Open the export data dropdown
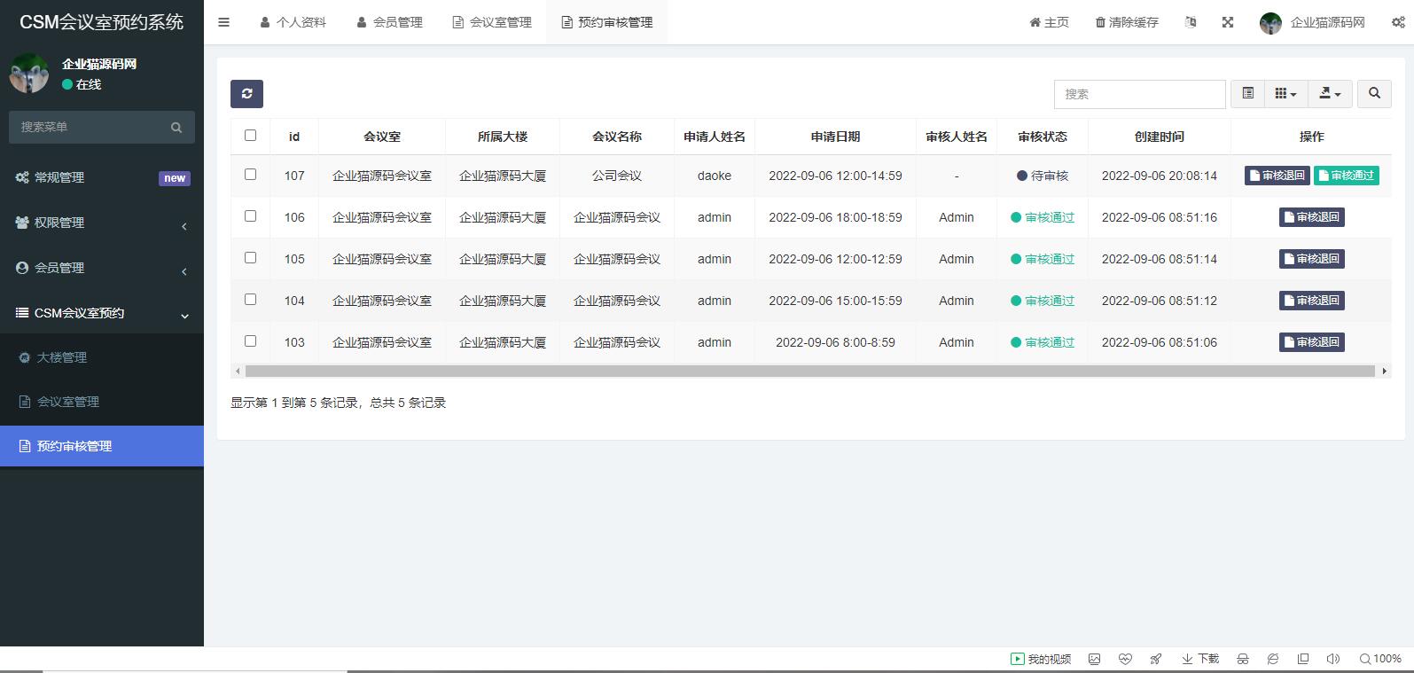Image resolution: width=1414 pixels, height=673 pixels. (x=1330, y=93)
